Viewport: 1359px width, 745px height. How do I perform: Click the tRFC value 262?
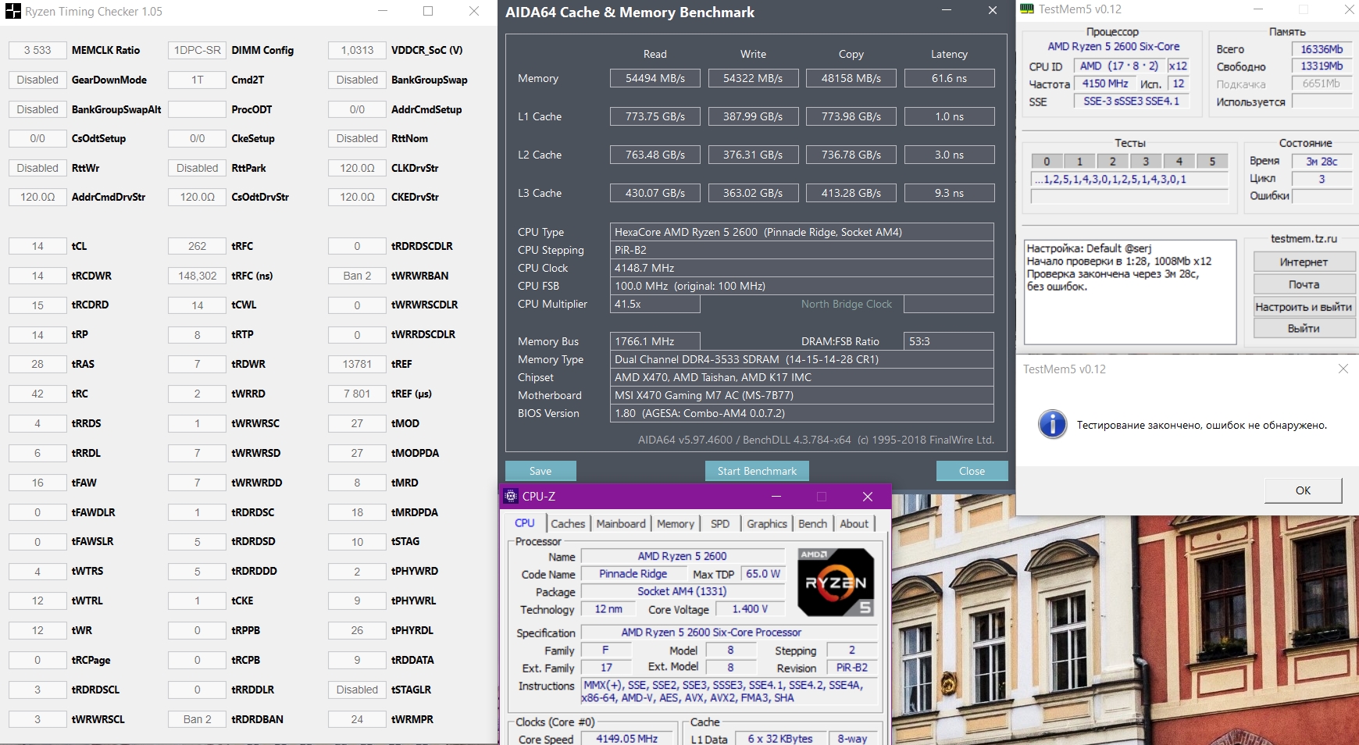[197, 246]
